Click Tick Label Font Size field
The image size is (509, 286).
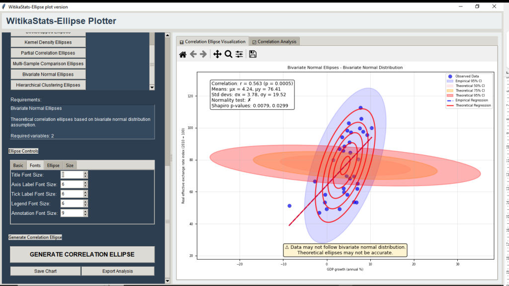(72, 194)
